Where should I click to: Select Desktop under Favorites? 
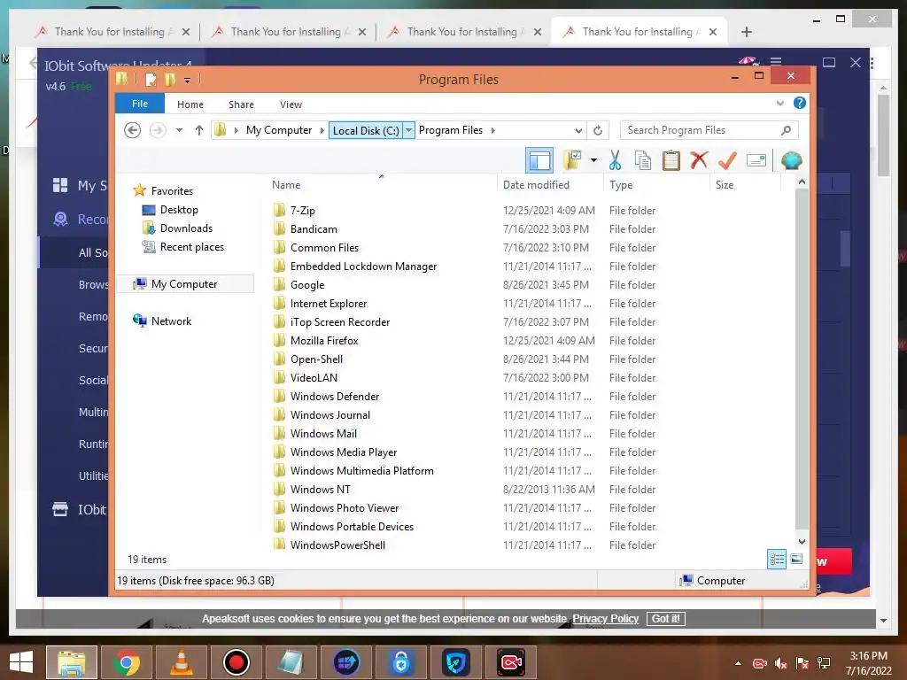click(179, 210)
